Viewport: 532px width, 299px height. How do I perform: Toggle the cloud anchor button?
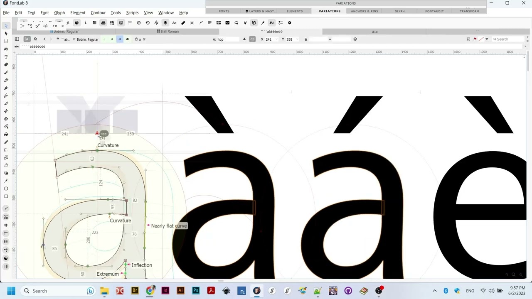click(x=252, y=39)
